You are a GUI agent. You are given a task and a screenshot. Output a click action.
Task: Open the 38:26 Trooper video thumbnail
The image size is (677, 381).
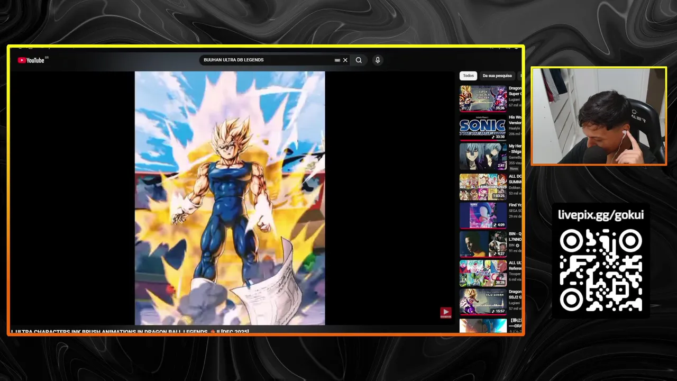tap(483, 273)
